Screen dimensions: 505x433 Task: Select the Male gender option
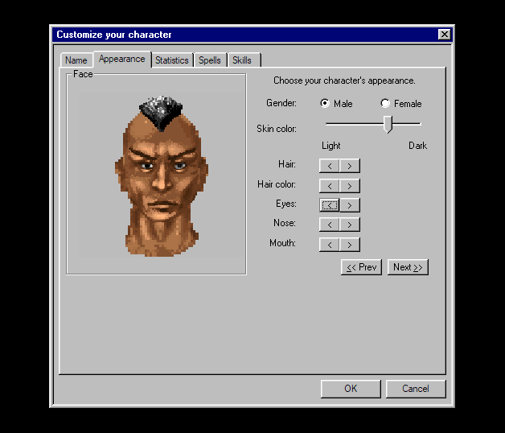point(336,104)
